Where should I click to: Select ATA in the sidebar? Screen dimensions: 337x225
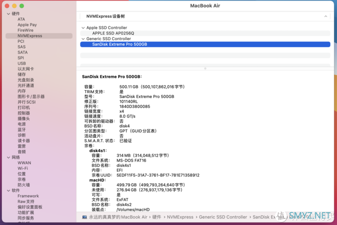pos(21,19)
